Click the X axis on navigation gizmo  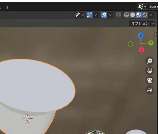(141, 50)
